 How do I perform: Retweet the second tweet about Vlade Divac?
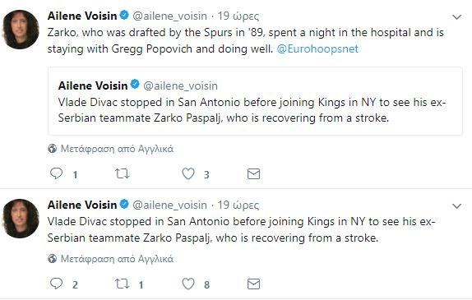123,284
